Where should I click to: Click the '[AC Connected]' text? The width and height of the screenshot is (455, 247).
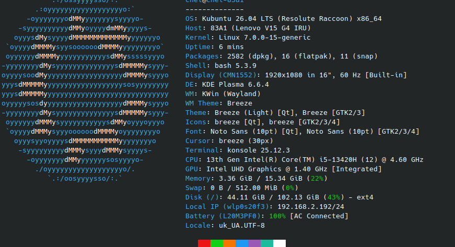(x=319, y=216)
